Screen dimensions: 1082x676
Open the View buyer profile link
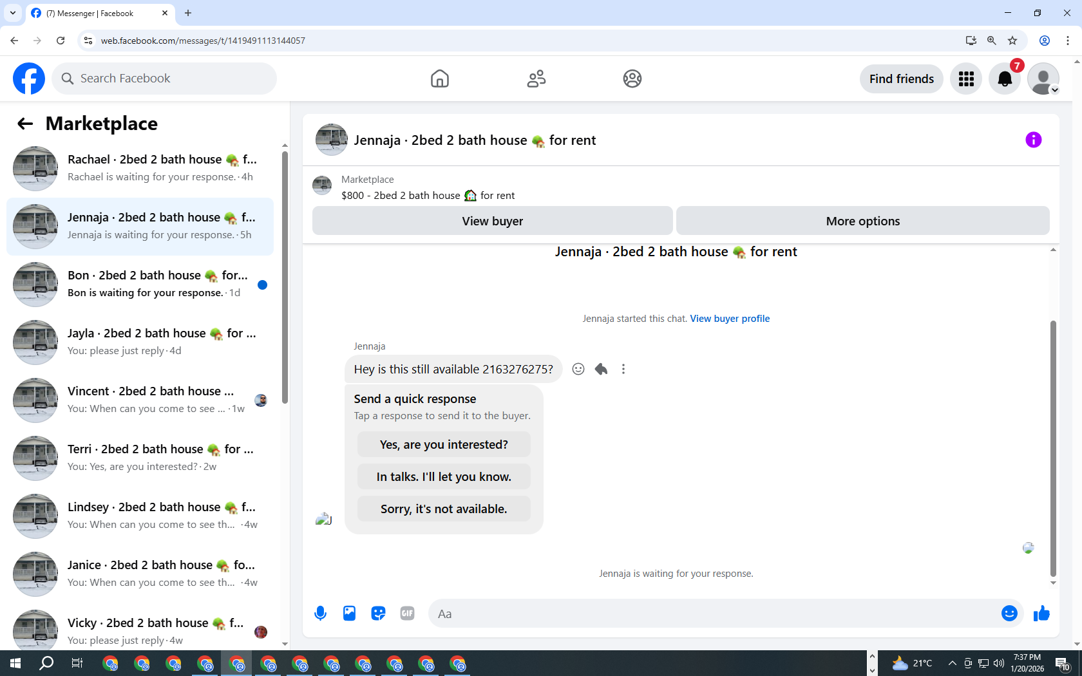coord(730,319)
